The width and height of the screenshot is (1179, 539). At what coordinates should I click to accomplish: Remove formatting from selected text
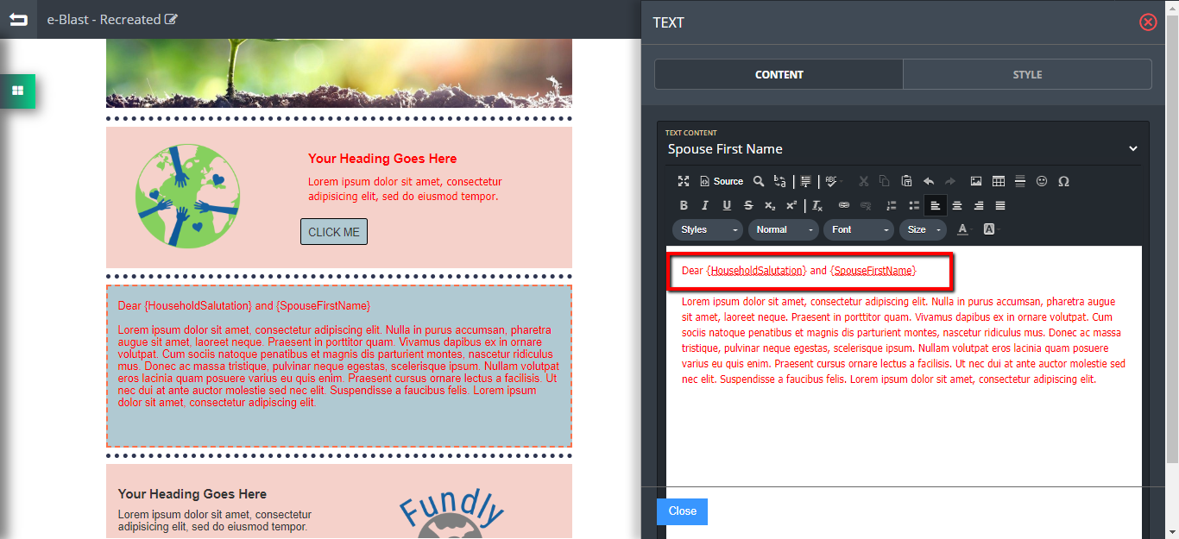click(x=817, y=205)
